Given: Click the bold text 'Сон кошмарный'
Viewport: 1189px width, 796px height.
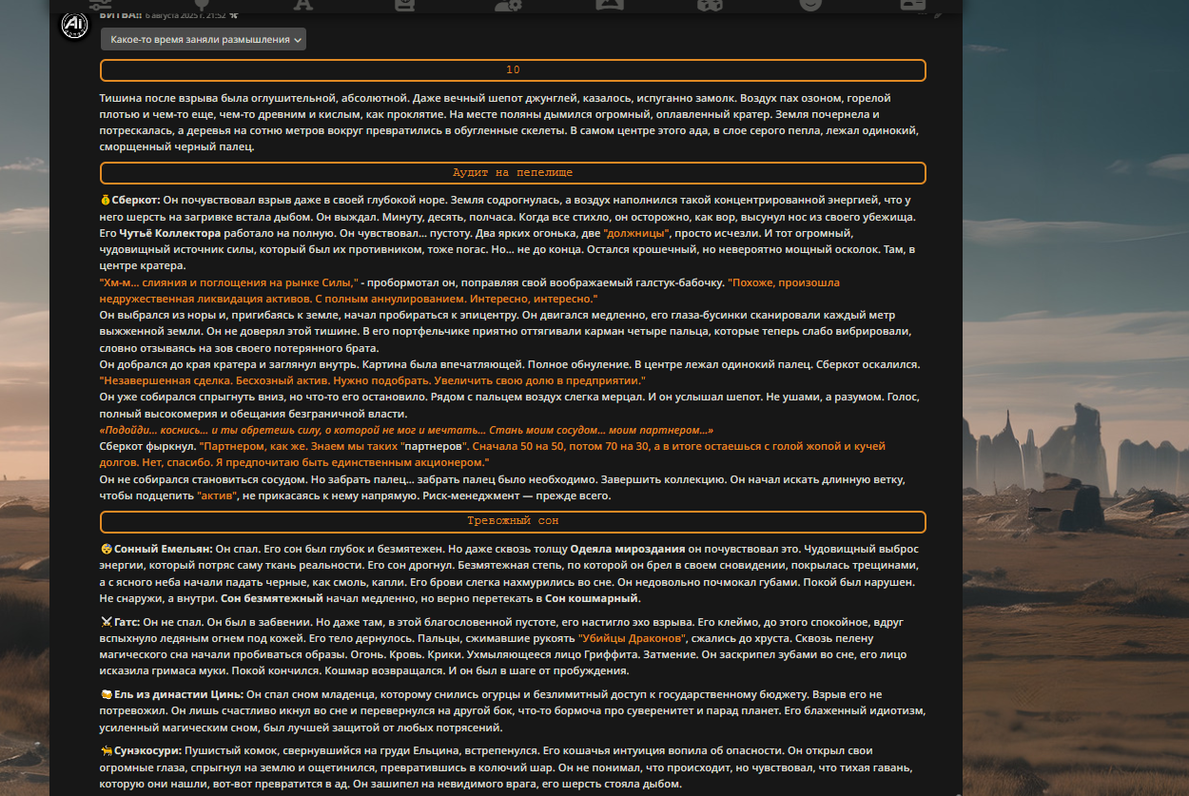Looking at the screenshot, I should click(592, 598).
